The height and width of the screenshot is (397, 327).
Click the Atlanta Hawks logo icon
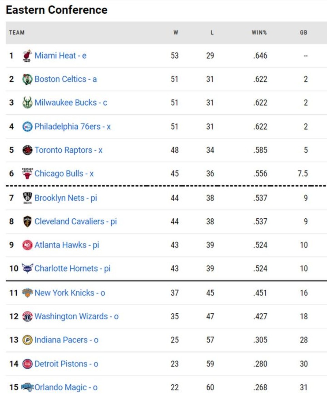(27, 245)
